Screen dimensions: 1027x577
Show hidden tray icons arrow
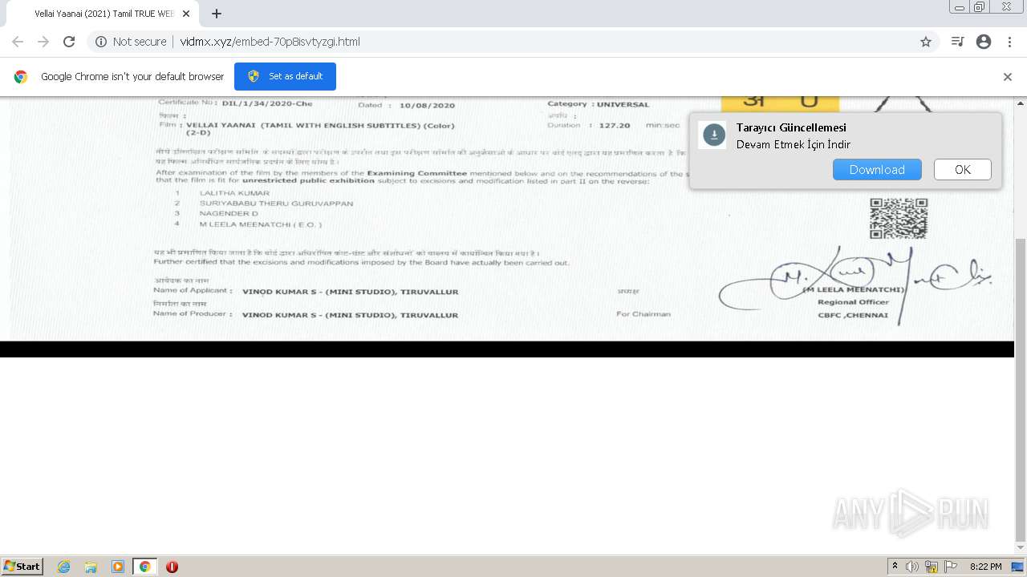coord(895,567)
